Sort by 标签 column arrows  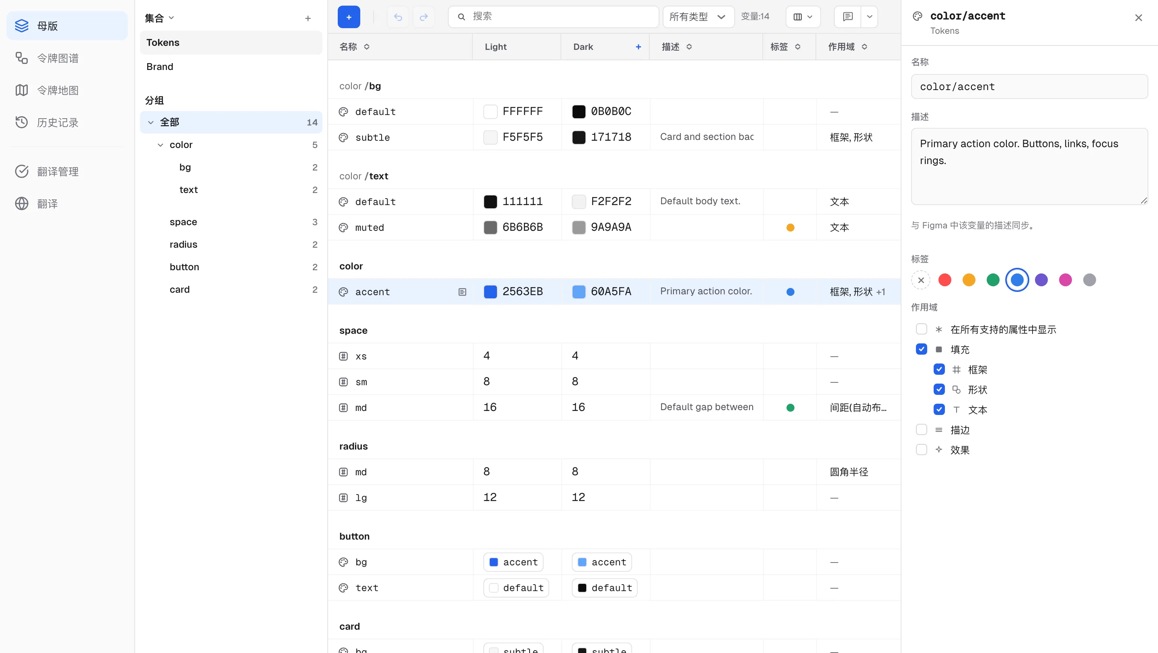click(x=797, y=47)
